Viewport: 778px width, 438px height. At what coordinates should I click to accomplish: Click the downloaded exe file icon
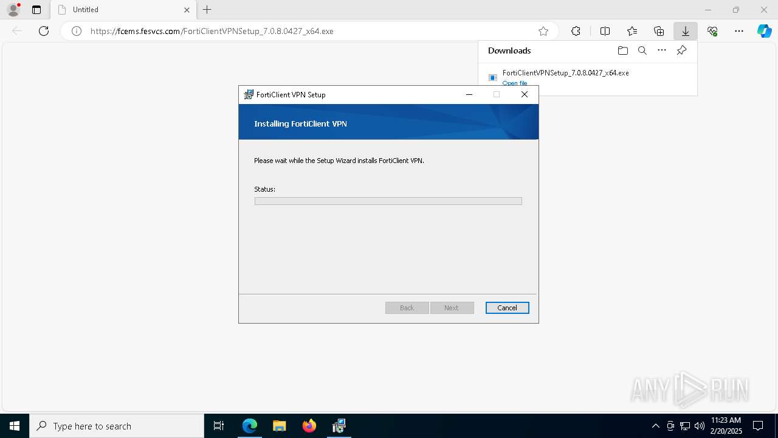coord(493,77)
